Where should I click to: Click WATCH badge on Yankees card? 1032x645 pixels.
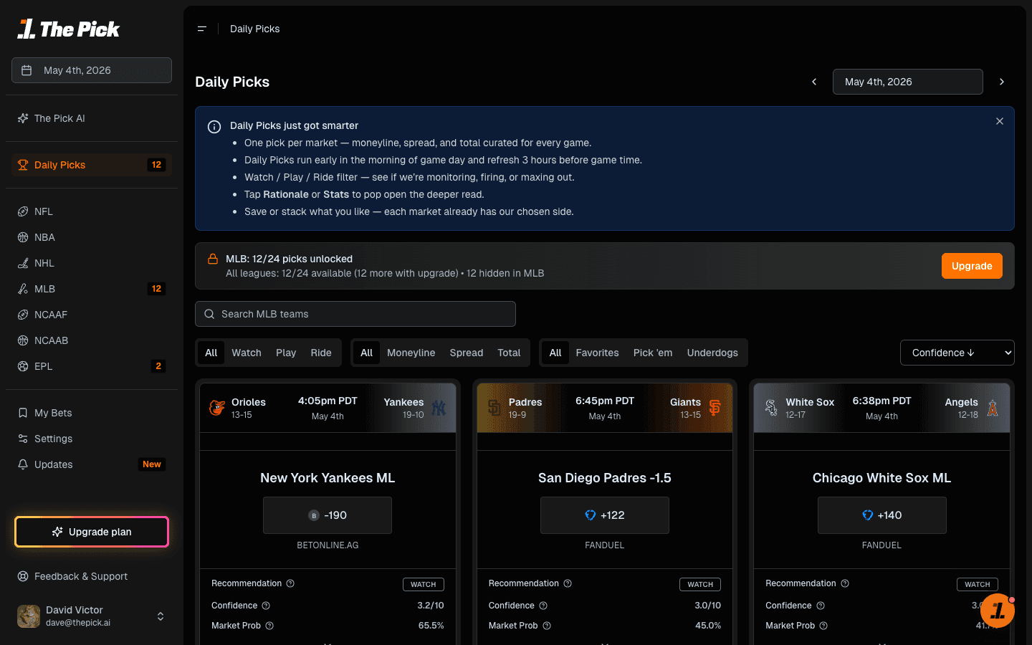424,584
